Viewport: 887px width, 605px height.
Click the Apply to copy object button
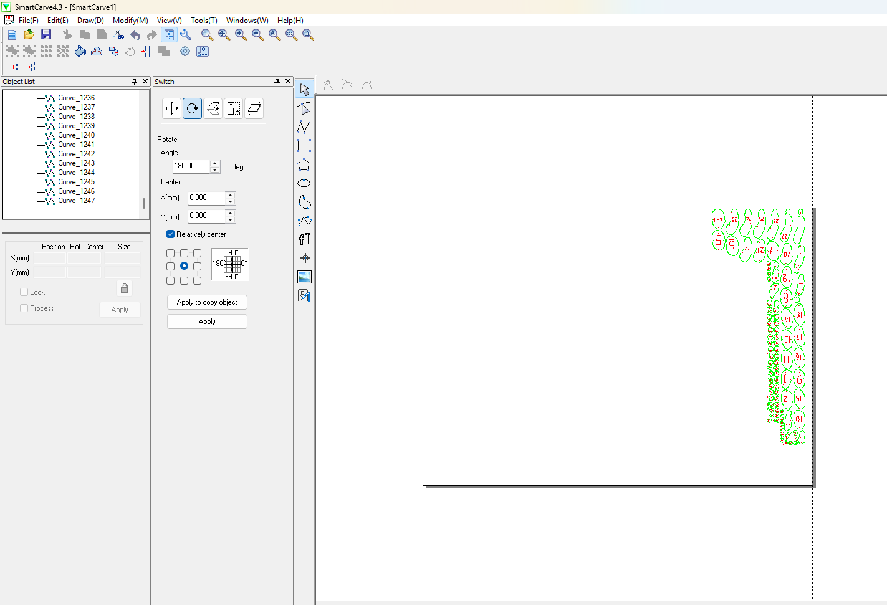tap(207, 302)
